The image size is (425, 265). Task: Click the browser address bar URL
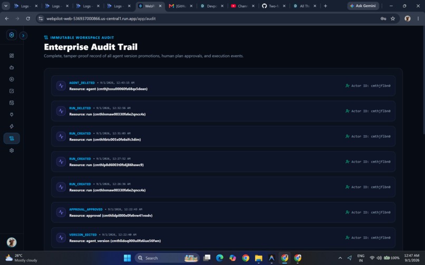(x=101, y=18)
